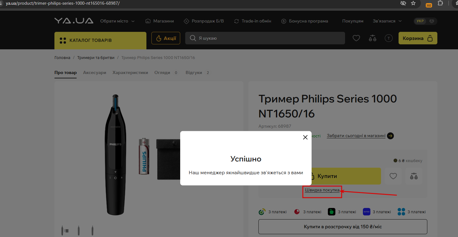Screen dimensions: 458x237
Task: Open the КАТАЛОГ ТОВАРІВ catalog menu
Action: 100,40
